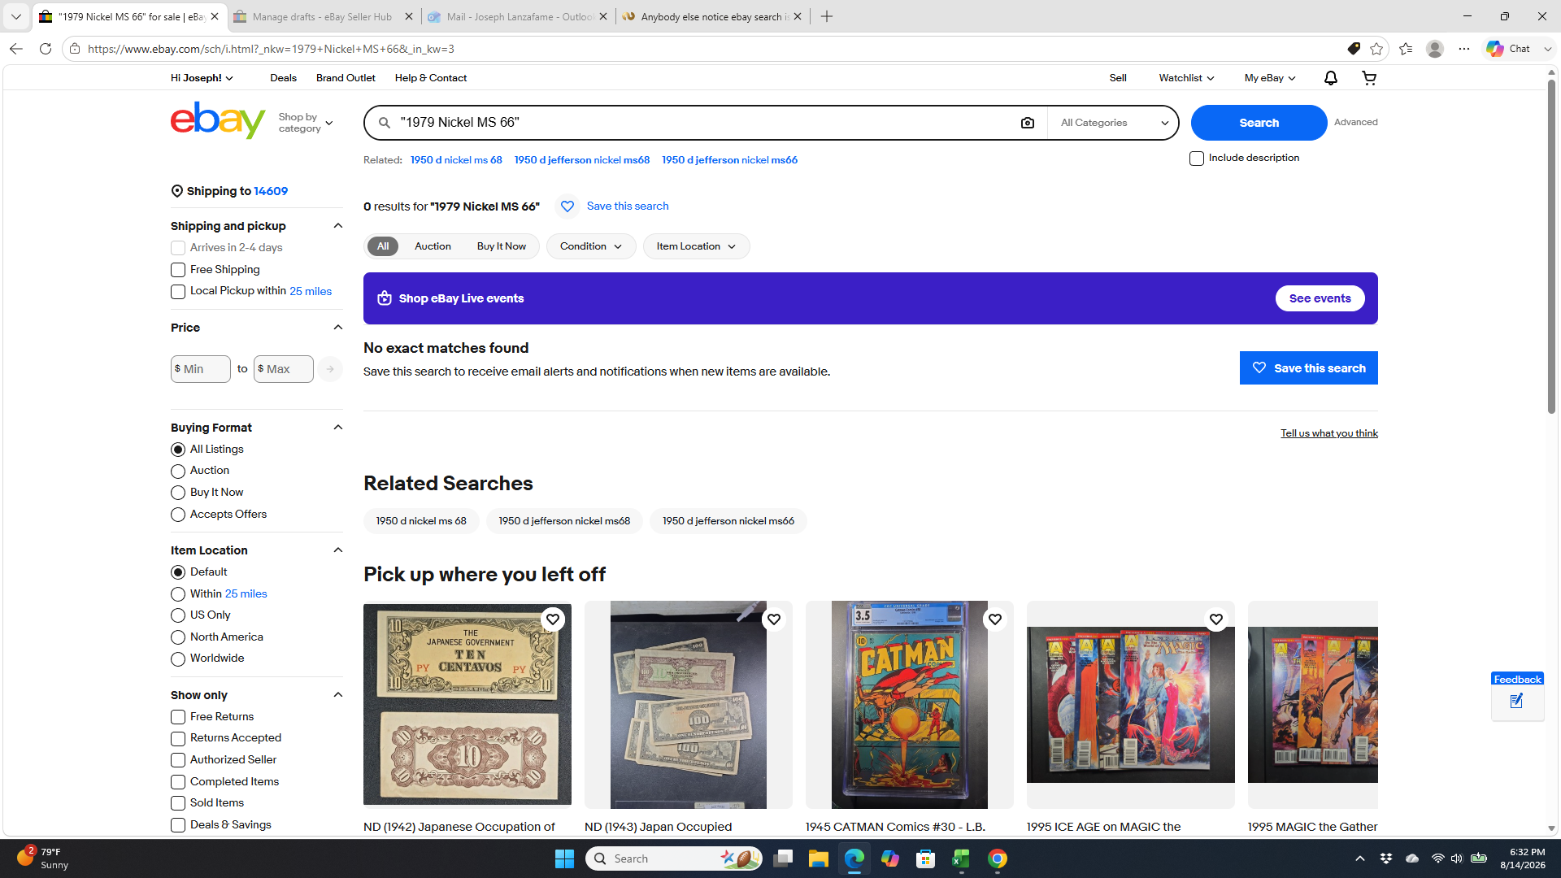Select Accepts Offers radio option

[178, 515]
